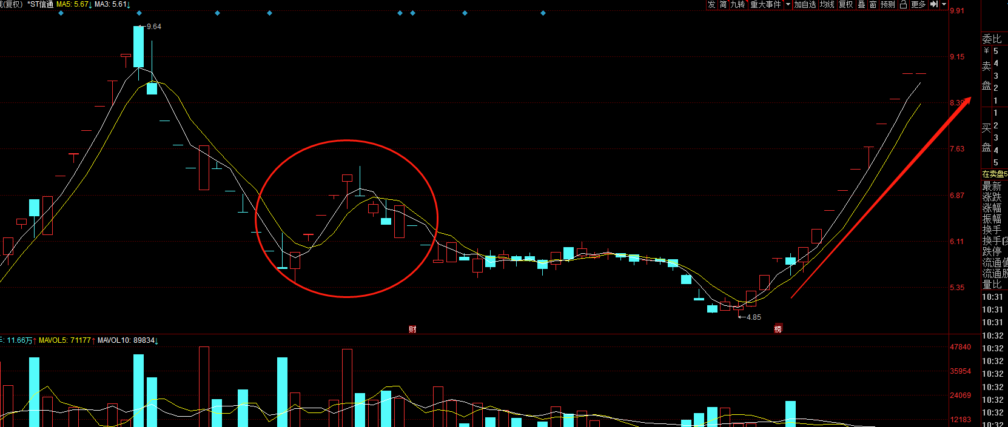
Task: Click the first blue diamond event marker
Action: click(x=61, y=13)
